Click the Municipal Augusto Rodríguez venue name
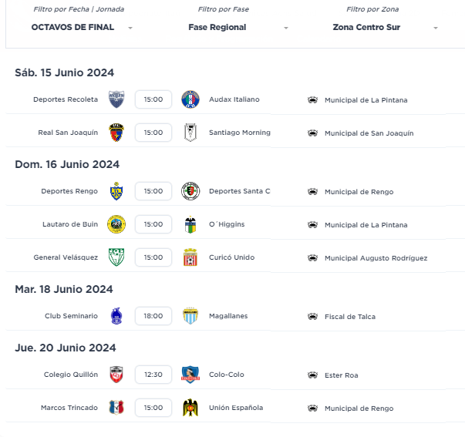Image resolution: width=465 pixels, height=437 pixels. (376, 258)
